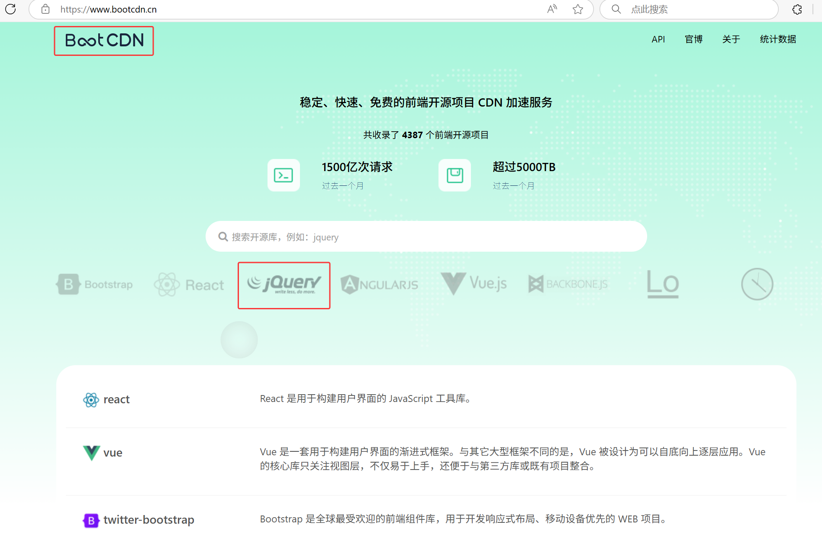This screenshot has width=822, height=538.
Task: Click the 1500亿次请求 statistic text
Action: (357, 167)
